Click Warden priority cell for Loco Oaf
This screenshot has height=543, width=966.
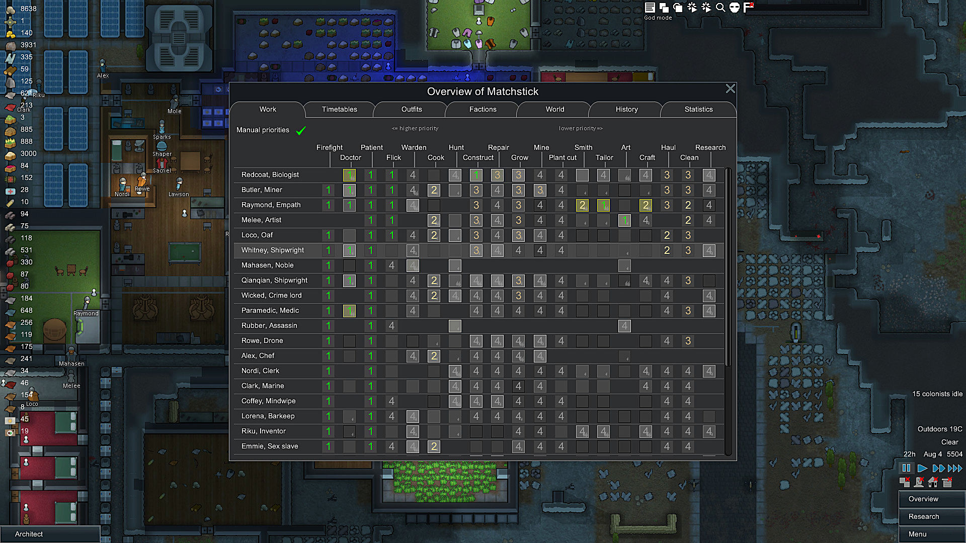413,235
